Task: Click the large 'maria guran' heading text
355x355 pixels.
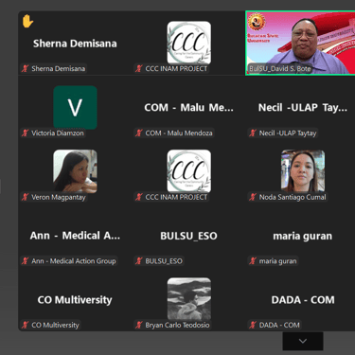Action: pos(303,236)
